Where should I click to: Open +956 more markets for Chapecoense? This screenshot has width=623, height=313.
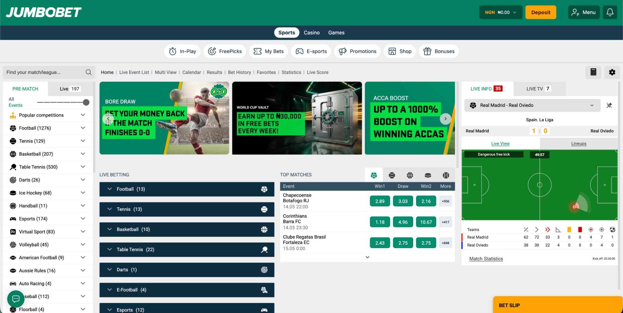(446, 201)
